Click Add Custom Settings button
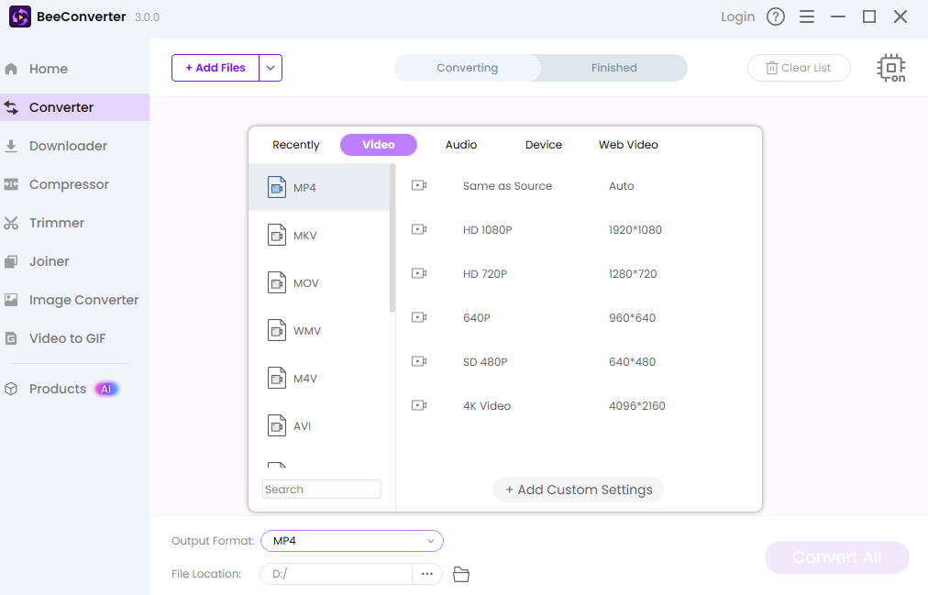 coord(579,490)
